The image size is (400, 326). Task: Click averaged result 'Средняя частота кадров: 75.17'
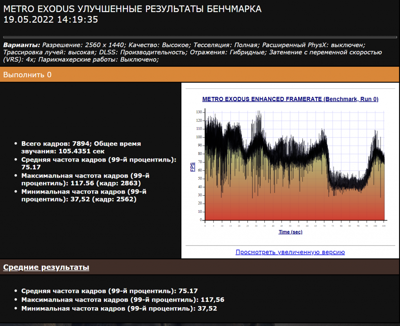pyautogui.click(x=109, y=291)
